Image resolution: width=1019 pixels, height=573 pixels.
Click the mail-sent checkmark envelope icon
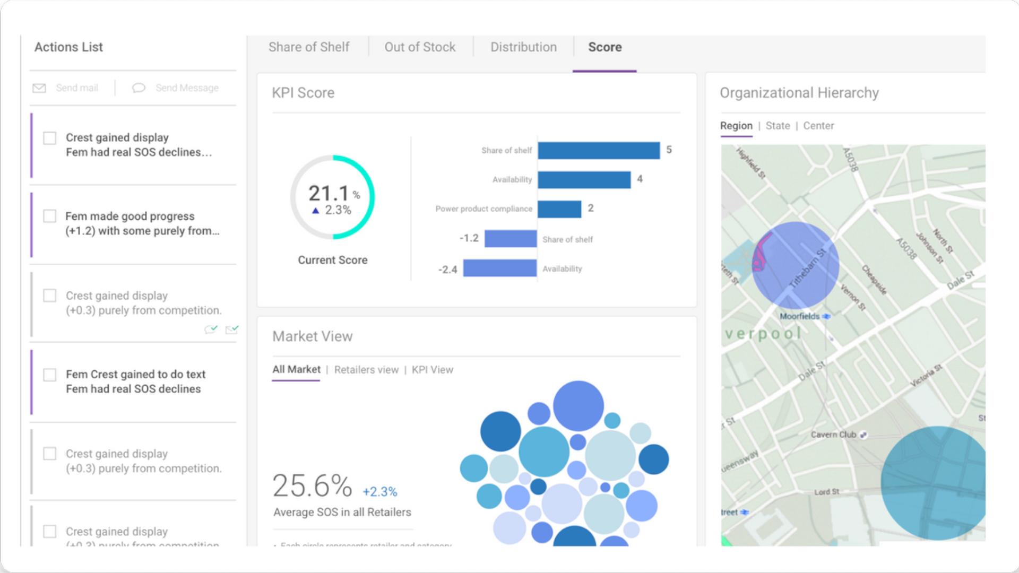232,329
